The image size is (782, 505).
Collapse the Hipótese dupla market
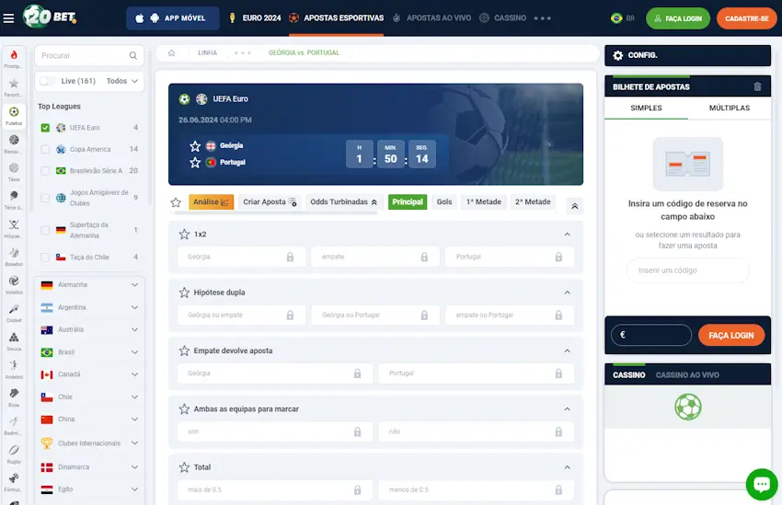click(567, 293)
